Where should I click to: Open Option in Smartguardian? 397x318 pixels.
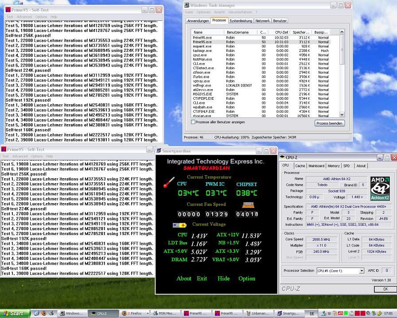(247, 279)
